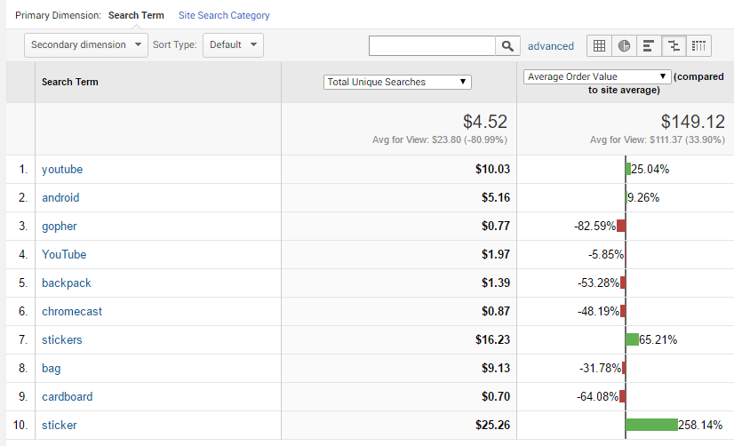This screenshot has width=734, height=446.
Task: Open the Secondary dimension dropdown
Action: tap(86, 45)
